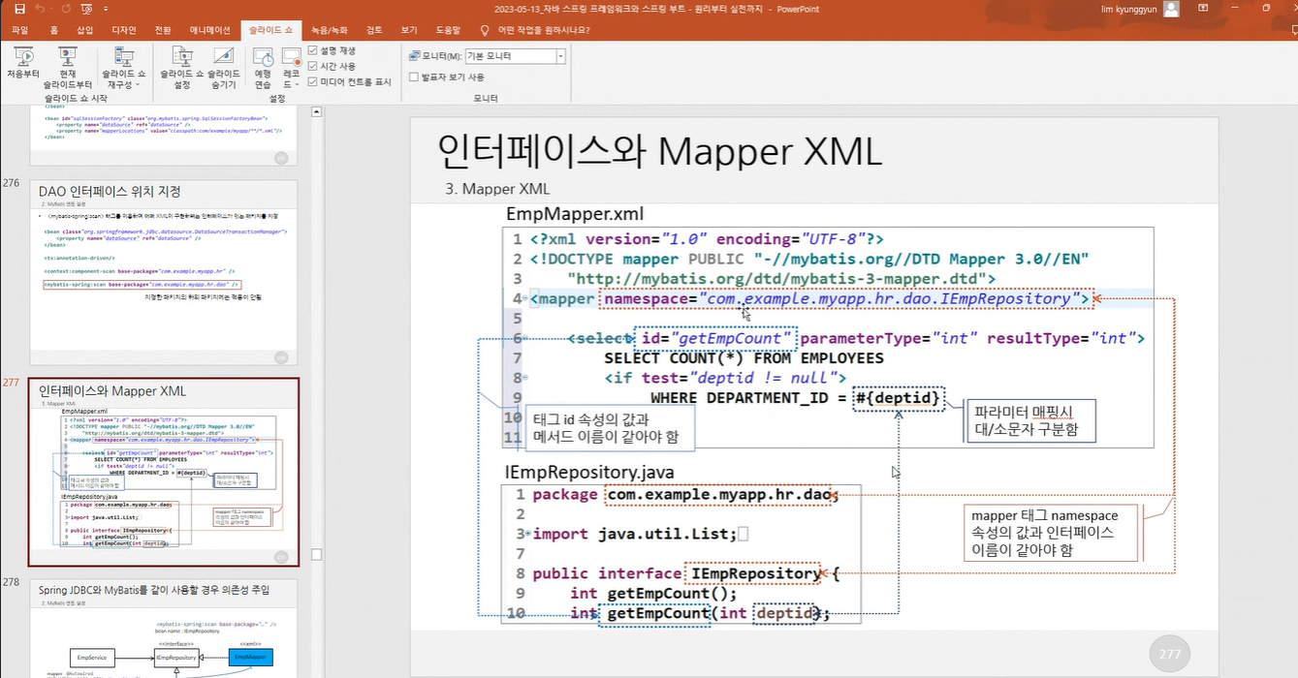Switch to the 전환 tab
1298x678 pixels.
[x=163, y=30]
